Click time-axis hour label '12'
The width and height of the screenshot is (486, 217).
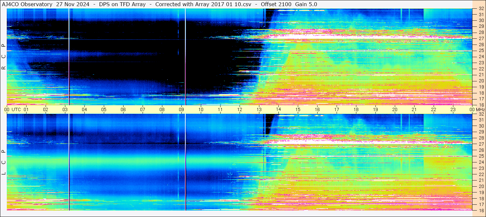pos(240,109)
